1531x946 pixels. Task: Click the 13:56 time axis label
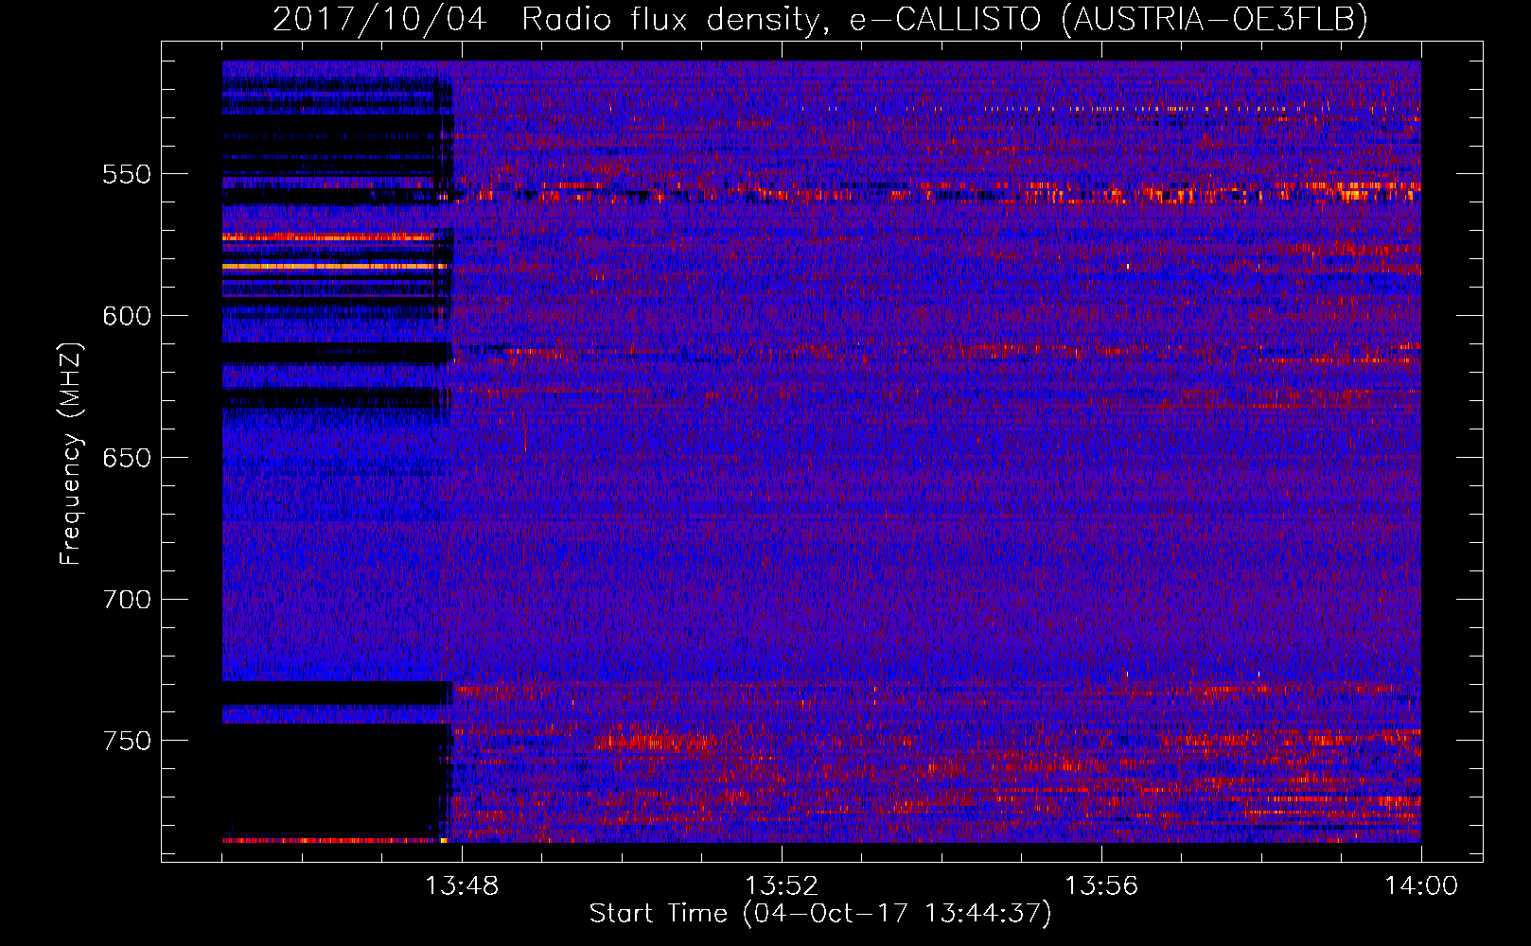click(x=1101, y=886)
